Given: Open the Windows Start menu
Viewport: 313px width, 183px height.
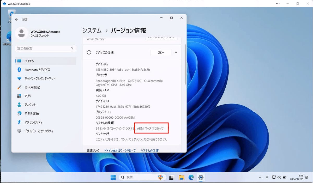Looking at the screenshot, I should pos(113,178).
